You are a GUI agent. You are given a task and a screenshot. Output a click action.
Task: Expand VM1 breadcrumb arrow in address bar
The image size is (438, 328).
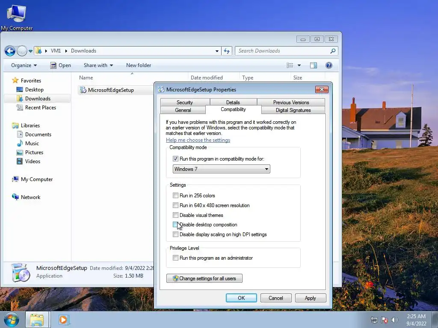click(x=66, y=51)
